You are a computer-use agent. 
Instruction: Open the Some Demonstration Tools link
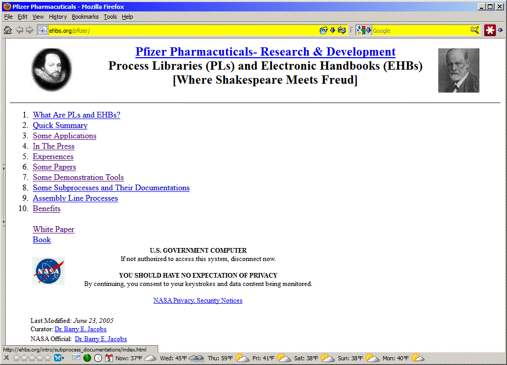[x=78, y=177]
